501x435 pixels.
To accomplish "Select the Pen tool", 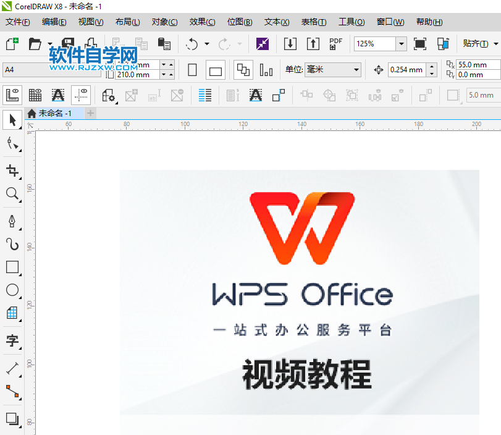I will 12,221.
